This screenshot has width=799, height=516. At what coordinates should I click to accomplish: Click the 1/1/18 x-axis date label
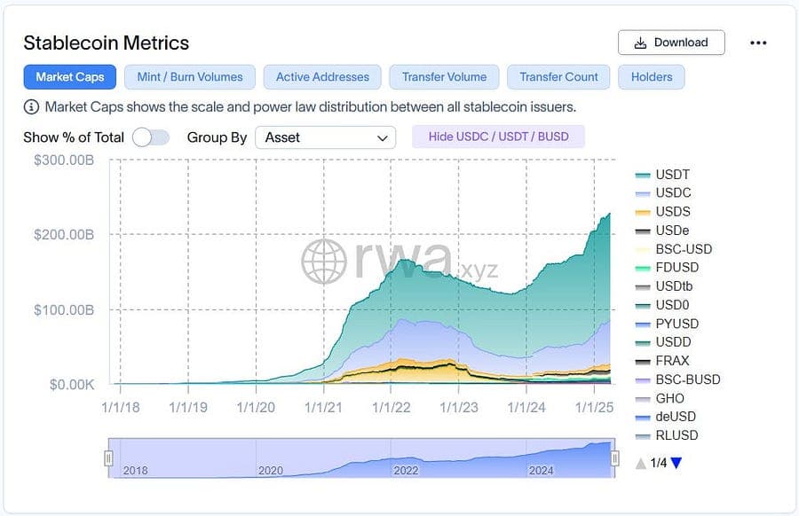coord(120,407)
